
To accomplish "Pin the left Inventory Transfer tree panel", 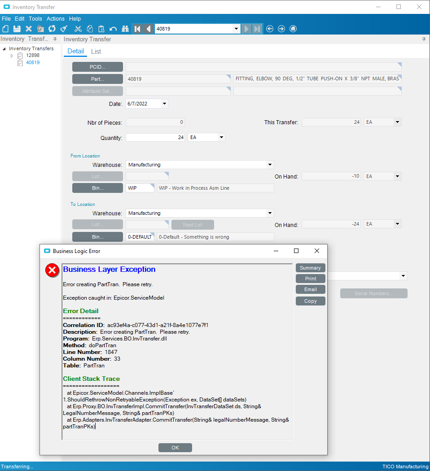I will [55, 39].
